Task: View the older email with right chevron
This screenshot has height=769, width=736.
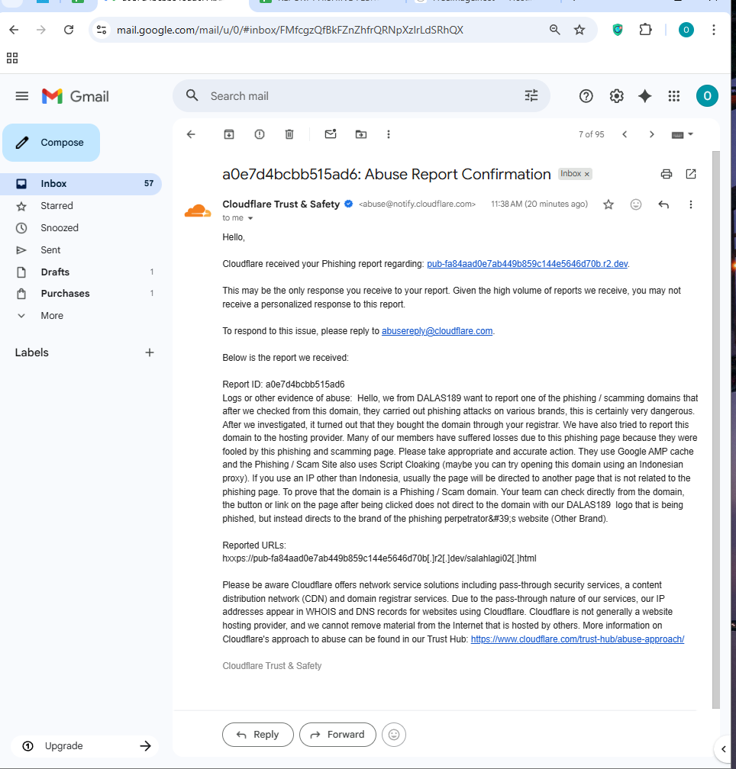Action: (x=651, y=134)
